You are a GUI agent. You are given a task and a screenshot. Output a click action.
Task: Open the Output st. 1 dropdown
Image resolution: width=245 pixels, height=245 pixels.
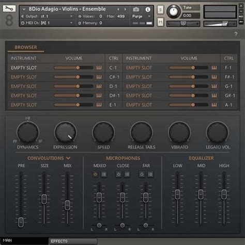tap(48, 17)
